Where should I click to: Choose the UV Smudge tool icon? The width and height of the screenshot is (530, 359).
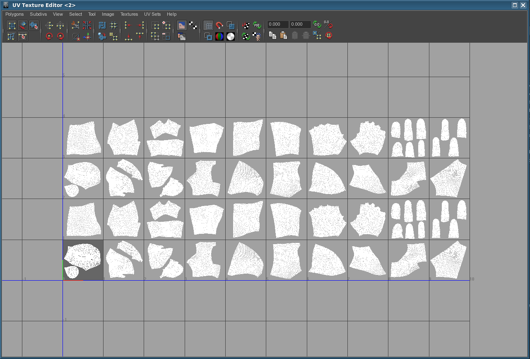pos(12,36)
